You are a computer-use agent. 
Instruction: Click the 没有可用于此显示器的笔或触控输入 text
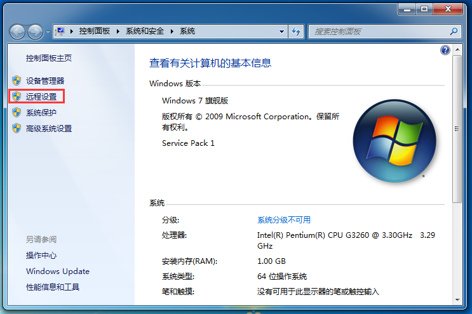[x=318, y=291]
